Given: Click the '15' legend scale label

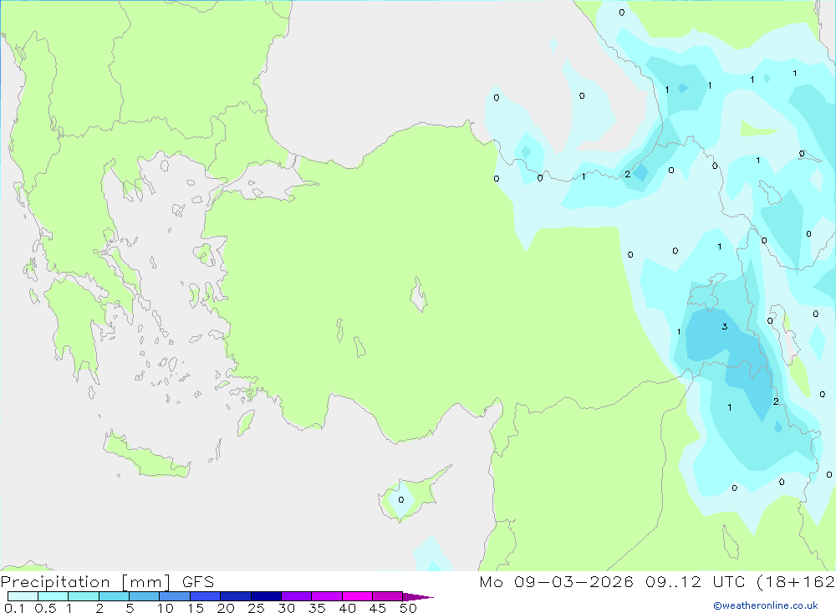Looking at the screenshot, I should [x=196, y=608].
